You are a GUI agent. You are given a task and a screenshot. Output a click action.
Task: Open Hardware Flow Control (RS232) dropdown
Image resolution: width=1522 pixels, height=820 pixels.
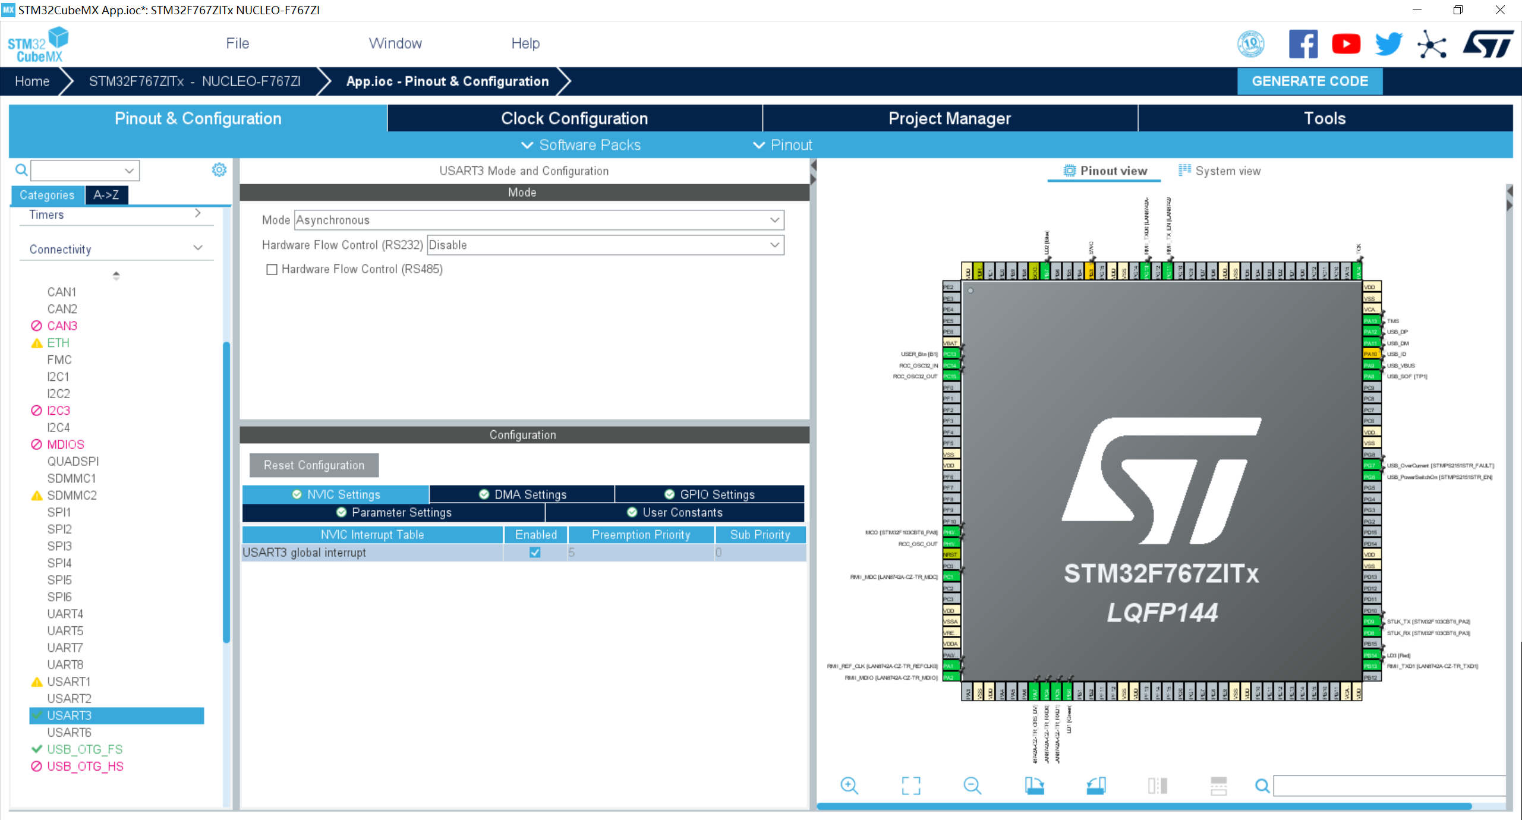(606, 245)
